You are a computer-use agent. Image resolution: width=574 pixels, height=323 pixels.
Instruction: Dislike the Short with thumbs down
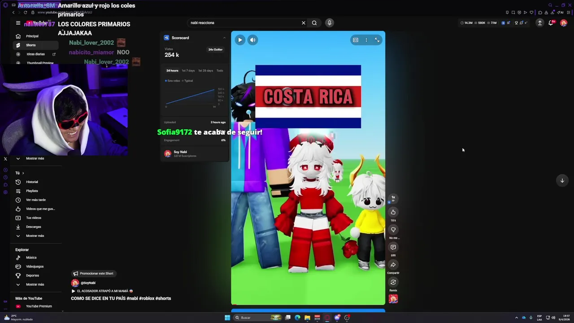coord(393,230)
